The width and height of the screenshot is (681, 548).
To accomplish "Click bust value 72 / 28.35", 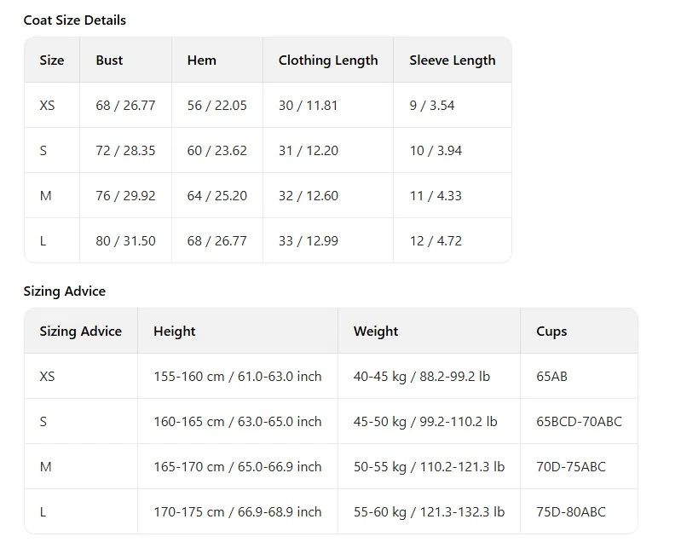I will coord(125,150).
